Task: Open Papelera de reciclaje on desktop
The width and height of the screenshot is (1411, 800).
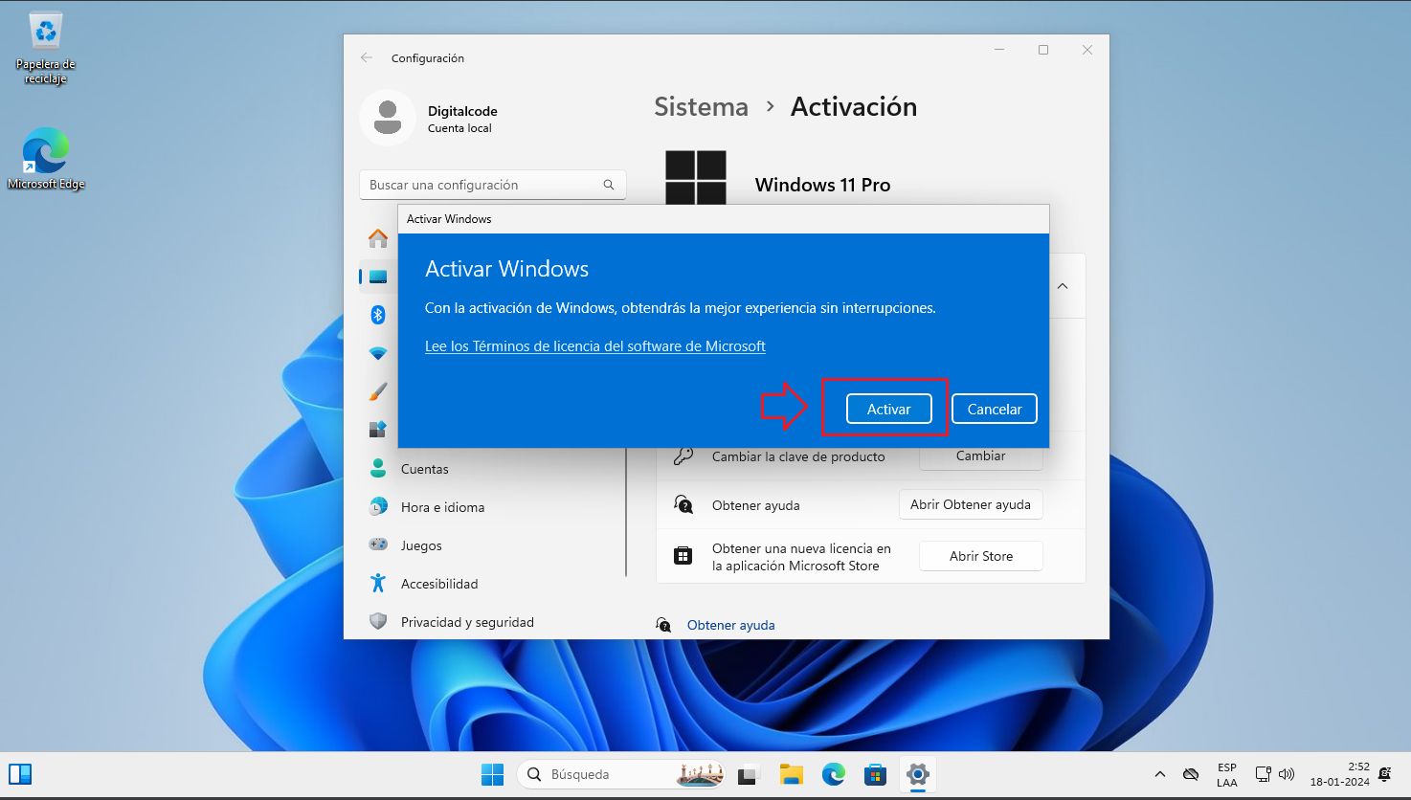Action: point(46,48)
